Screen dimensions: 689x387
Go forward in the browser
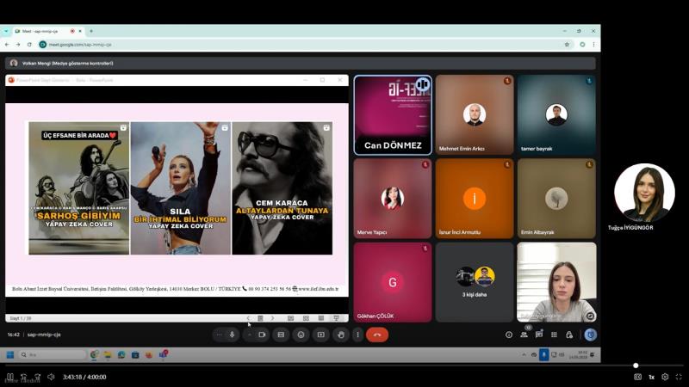[x=18, y=45]
